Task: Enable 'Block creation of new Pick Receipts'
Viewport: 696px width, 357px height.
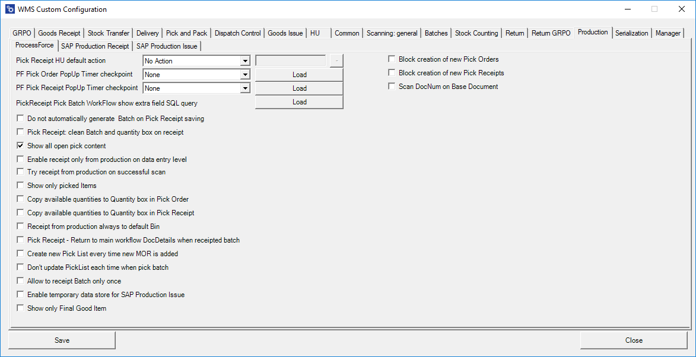Action: [x=390, y=72]
